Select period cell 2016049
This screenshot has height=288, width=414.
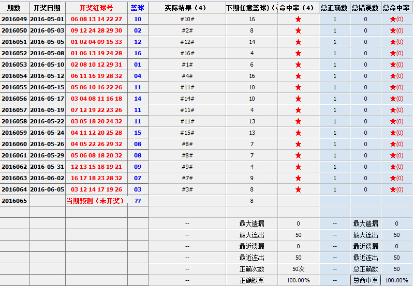(x=14, y=19)
